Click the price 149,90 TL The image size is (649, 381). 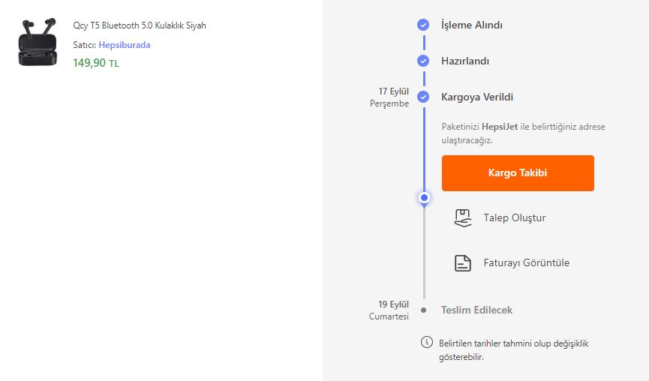point(96,63)
